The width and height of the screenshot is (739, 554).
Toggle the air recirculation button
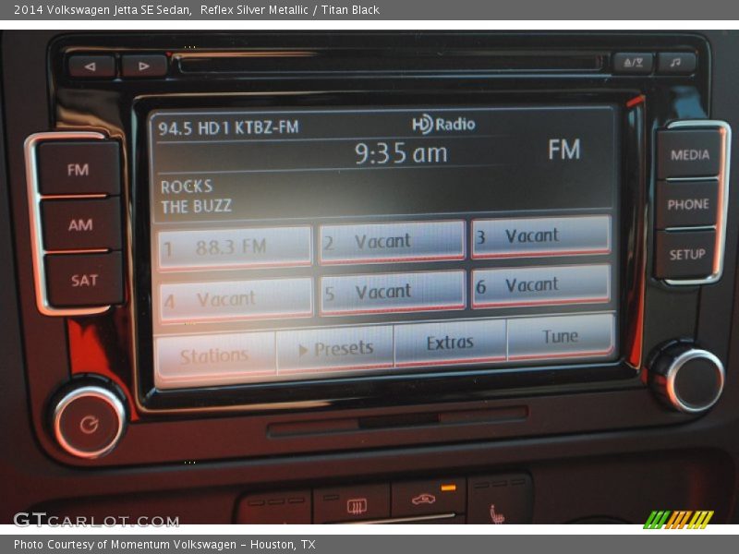tap(427, 500)
